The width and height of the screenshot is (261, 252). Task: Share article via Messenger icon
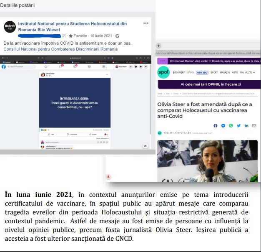coord(223,126)
